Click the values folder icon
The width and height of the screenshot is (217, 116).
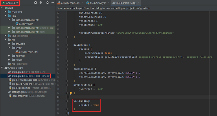pos(13,60)
